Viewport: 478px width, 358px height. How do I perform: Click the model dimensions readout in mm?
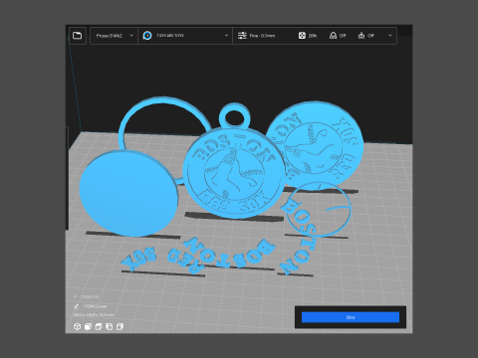[94, 314]
